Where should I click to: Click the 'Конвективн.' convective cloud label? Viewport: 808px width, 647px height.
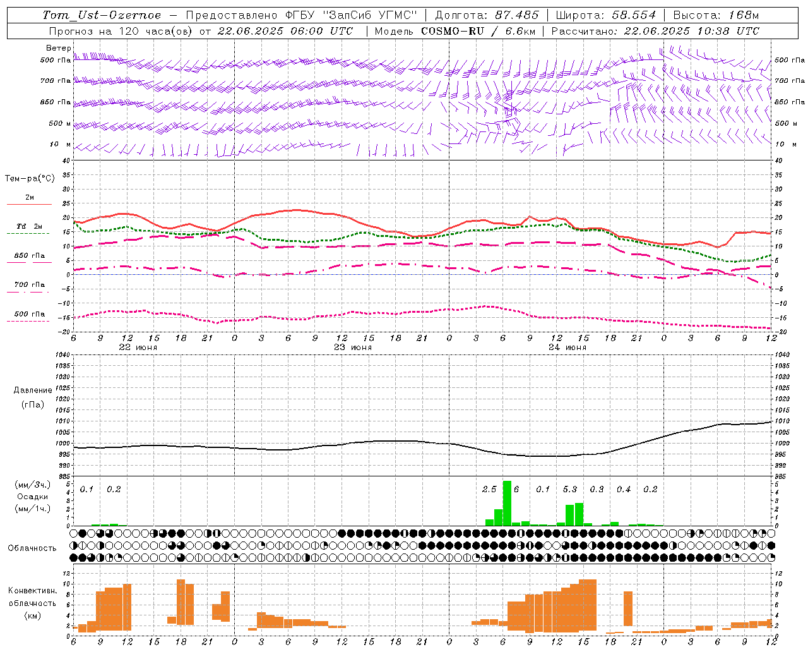tap(32, 591)
